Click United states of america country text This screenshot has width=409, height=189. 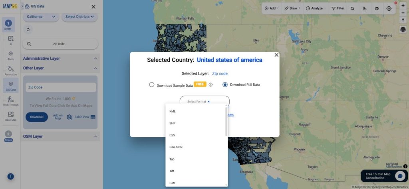229,60
